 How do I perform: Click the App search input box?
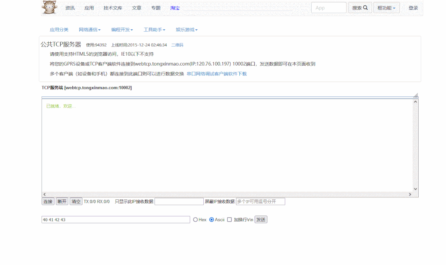point(329,8)
